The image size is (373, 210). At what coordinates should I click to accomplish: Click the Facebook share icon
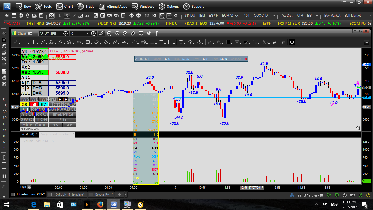coord(157,33)
